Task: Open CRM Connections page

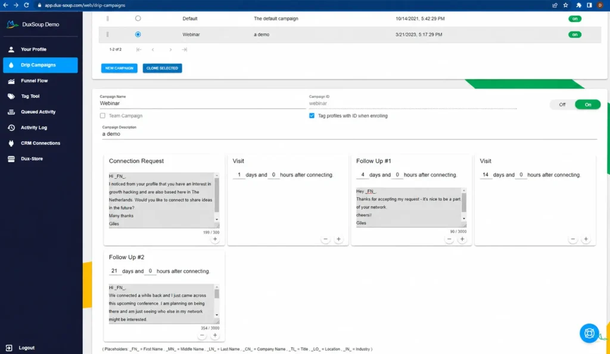Action: click(x=41, y=143)
